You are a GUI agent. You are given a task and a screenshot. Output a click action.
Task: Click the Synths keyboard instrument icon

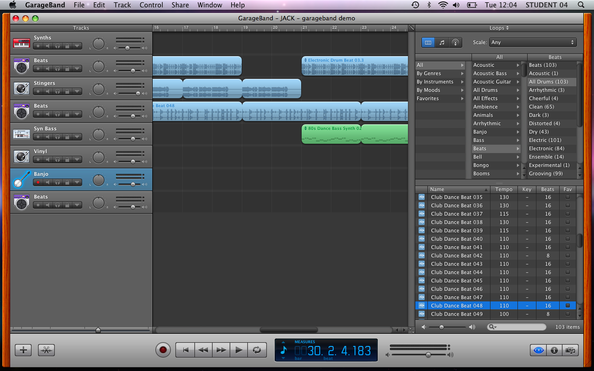[x=21, y=43]
